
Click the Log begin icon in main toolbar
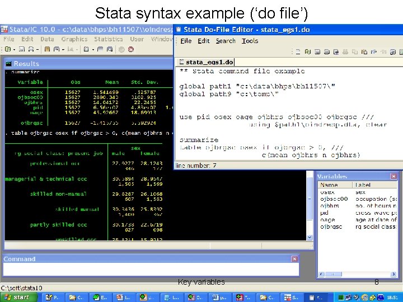coord(47,49)
